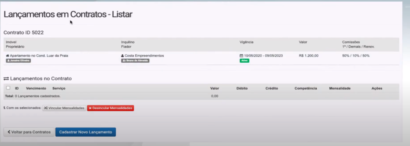
Task: Tick the select-all checkbox in table header
Action: click(x=8, y=88)
